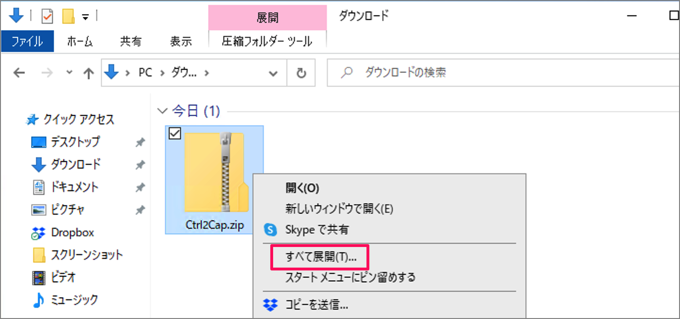Click the Properties icon in quick access toolbar
680x319 pixels.
click(47, 16)
